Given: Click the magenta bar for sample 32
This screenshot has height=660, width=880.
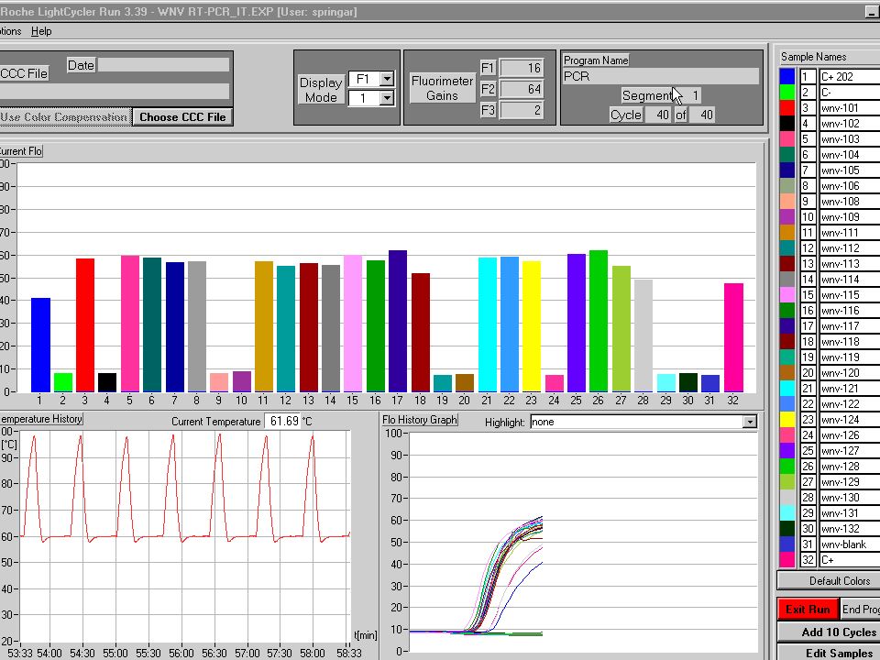Looking at the screenshot, I should pyautogui.click(x=733, y=337).
